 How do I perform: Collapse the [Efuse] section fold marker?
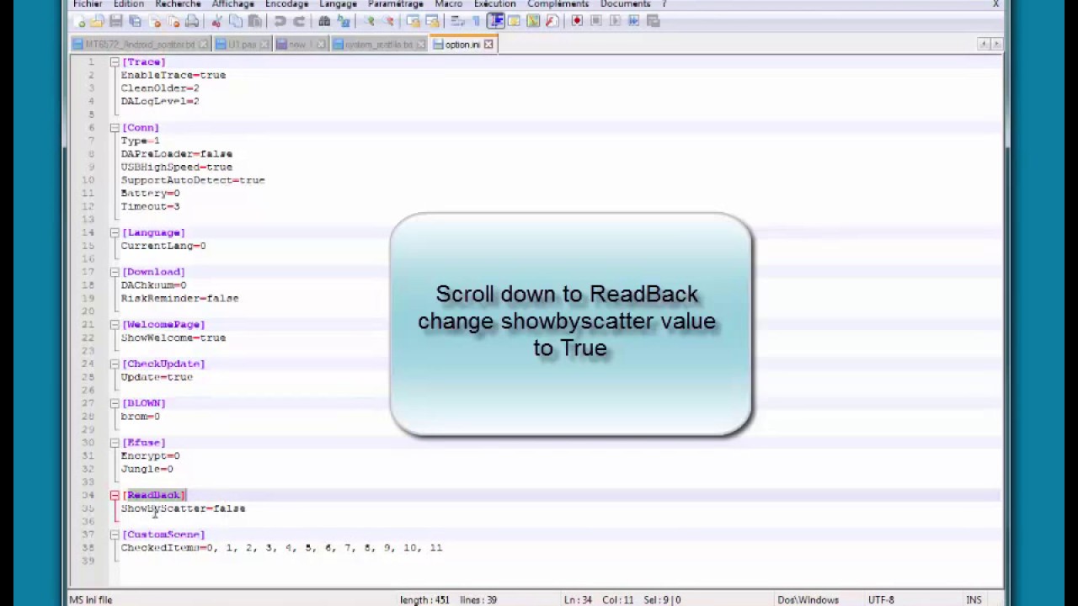115,443
